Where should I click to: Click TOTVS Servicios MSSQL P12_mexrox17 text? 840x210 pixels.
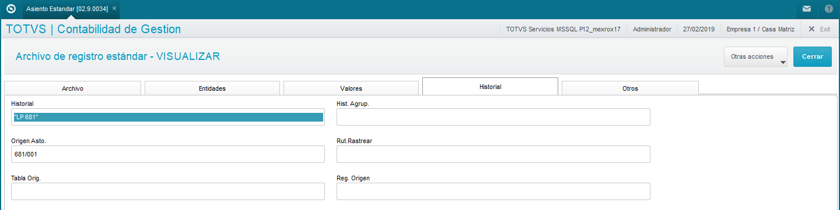(563, 29)
